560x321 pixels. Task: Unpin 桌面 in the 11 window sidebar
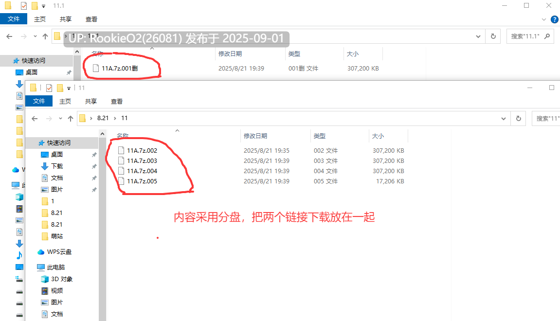click(94, 155)
